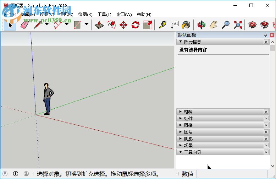
Task: Click the user sign-in status bar icon
Action: click(26, 174)
